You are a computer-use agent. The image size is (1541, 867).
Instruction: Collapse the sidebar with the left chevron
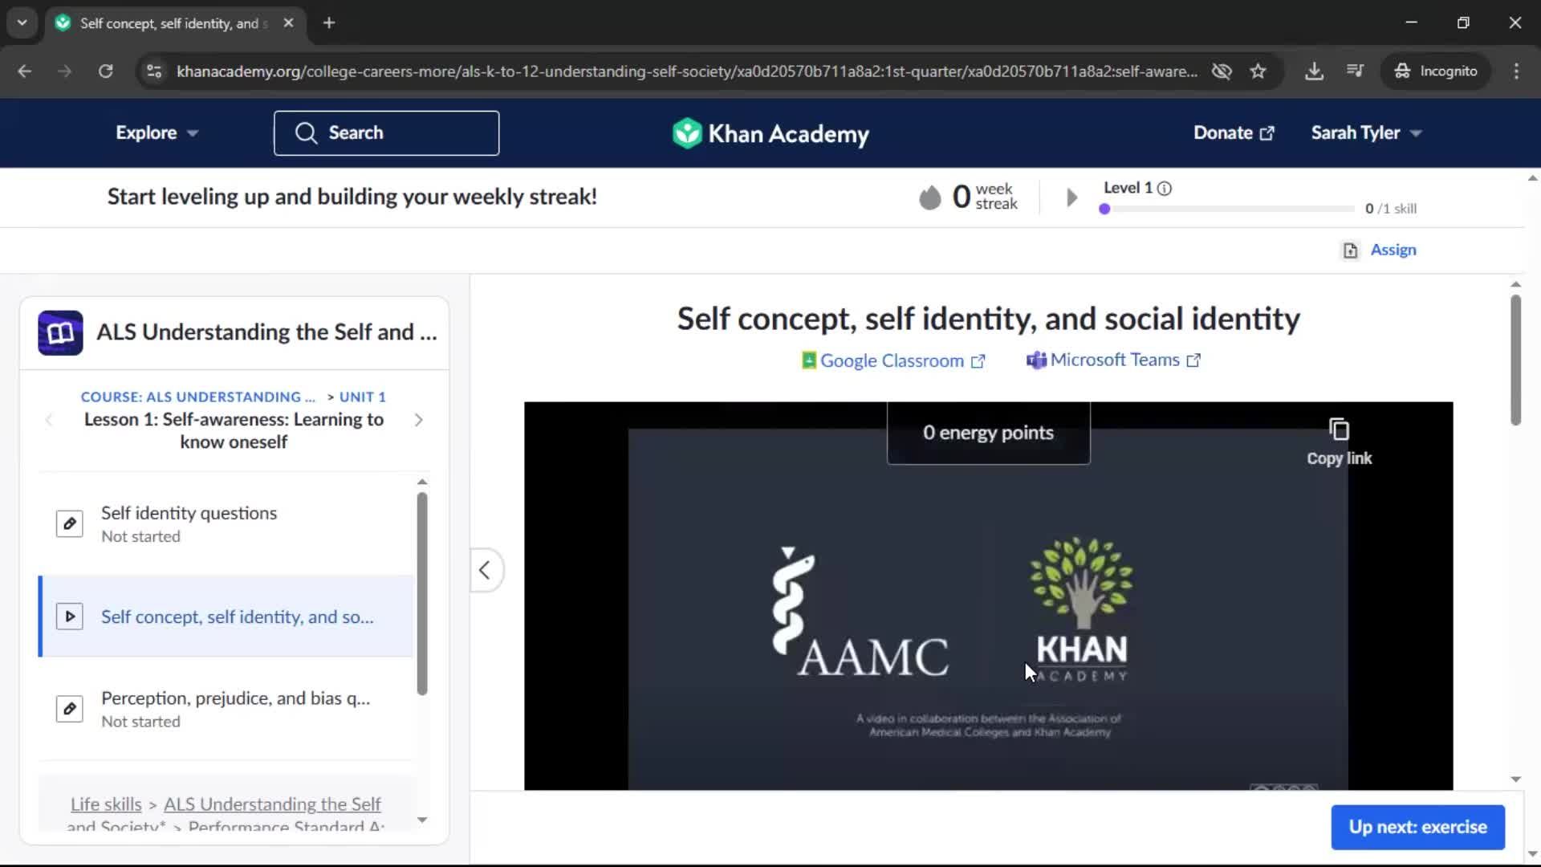(485, 570)
